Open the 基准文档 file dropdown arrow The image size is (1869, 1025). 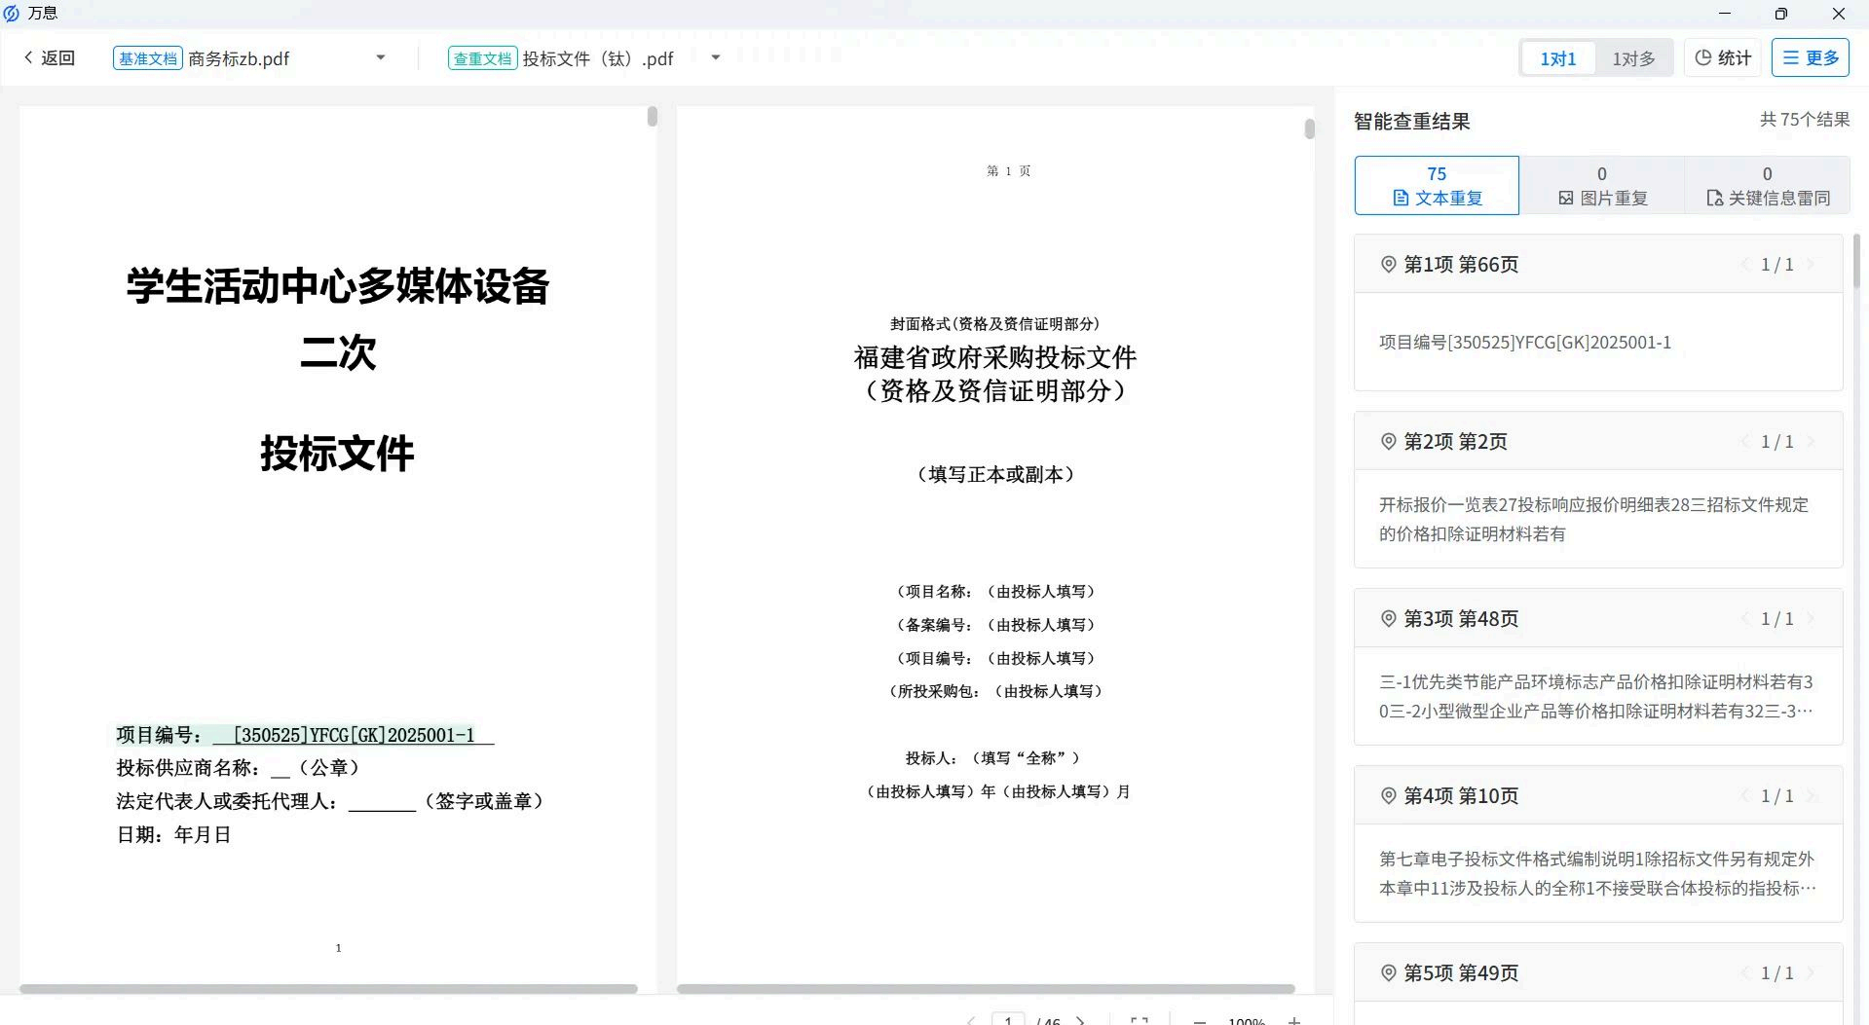click(x=381, y=58)
